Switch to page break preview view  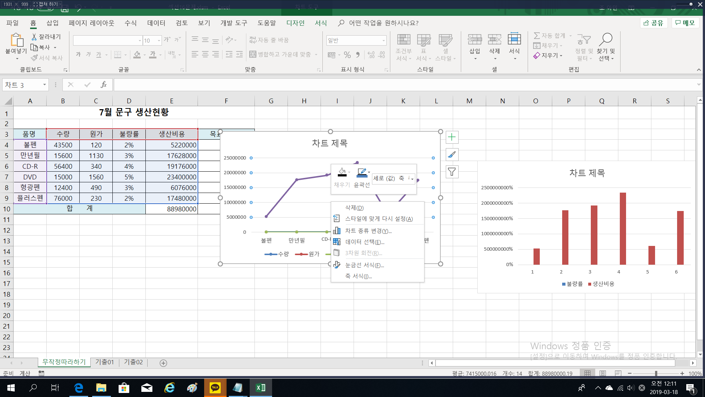coord(618,373)
